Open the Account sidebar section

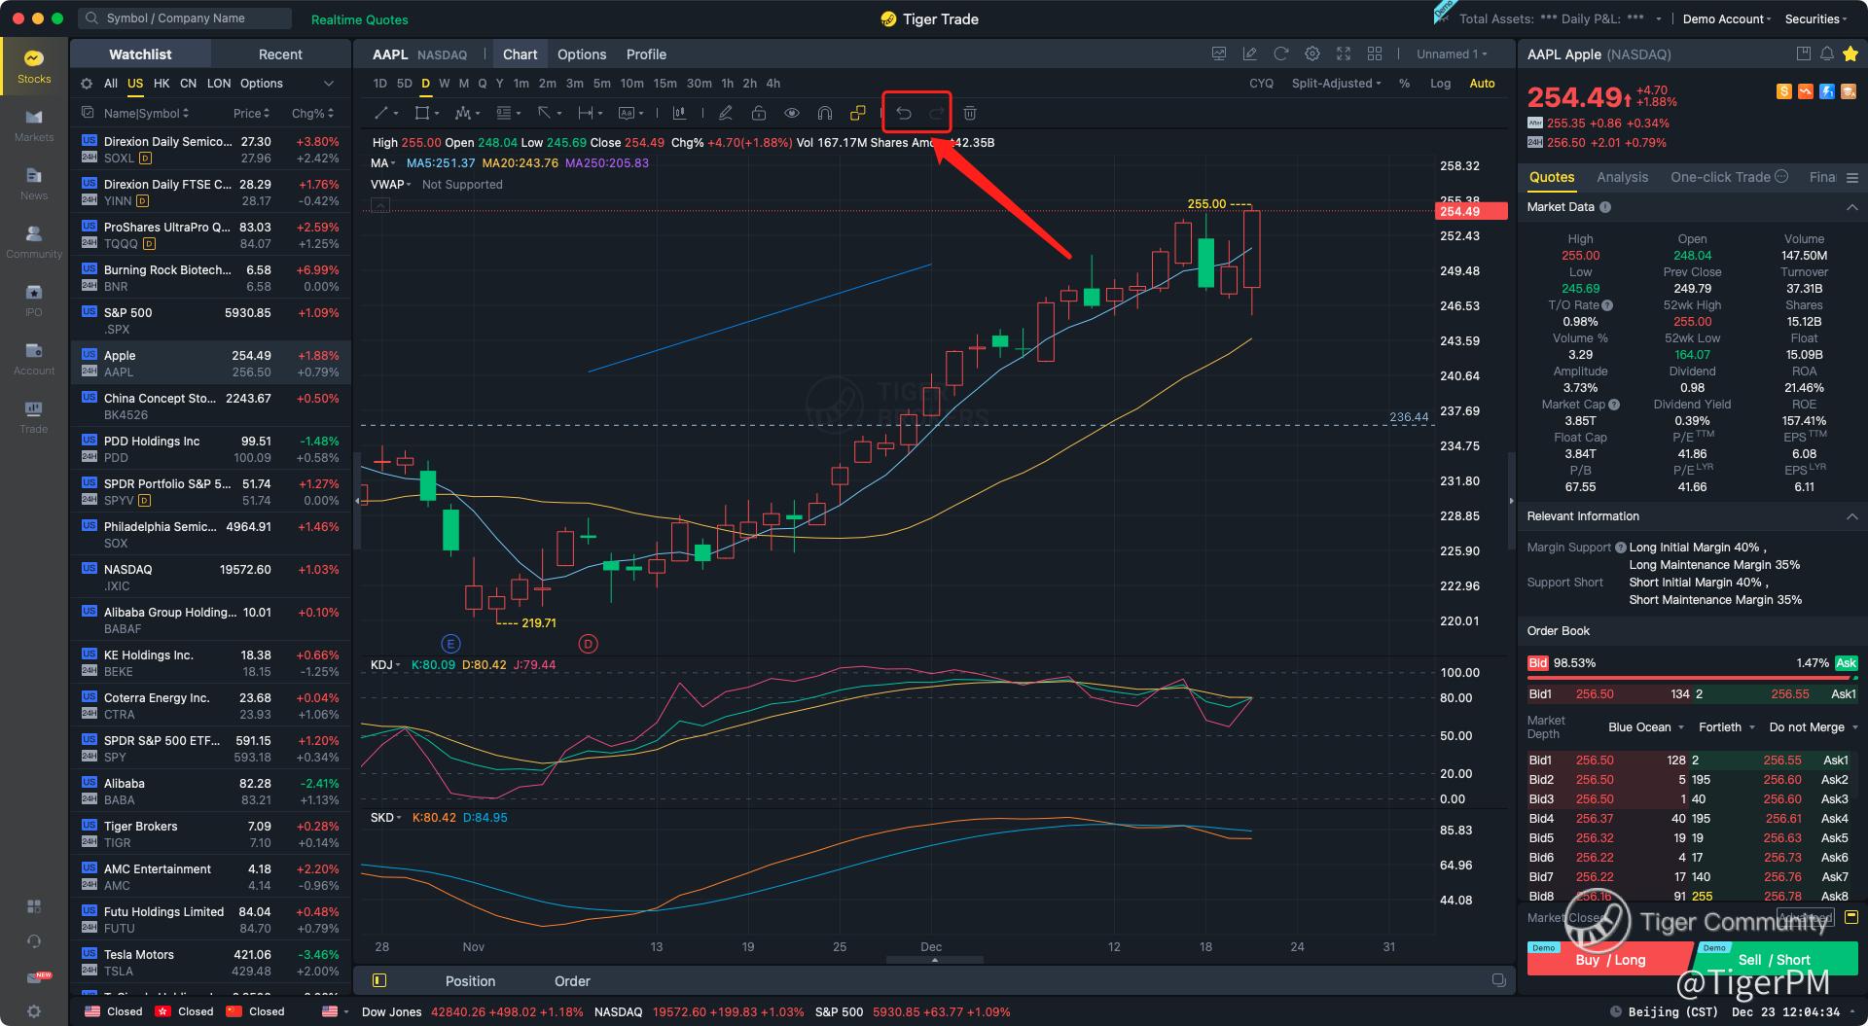[x=34, y=359]
